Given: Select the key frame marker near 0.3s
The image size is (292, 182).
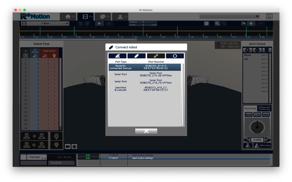Looking at the screenshot, I should pyautogui.click(x=40, y=31).
